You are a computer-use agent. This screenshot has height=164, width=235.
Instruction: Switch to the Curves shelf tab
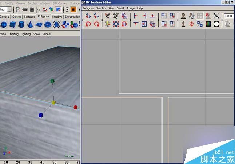click(17, 17)
